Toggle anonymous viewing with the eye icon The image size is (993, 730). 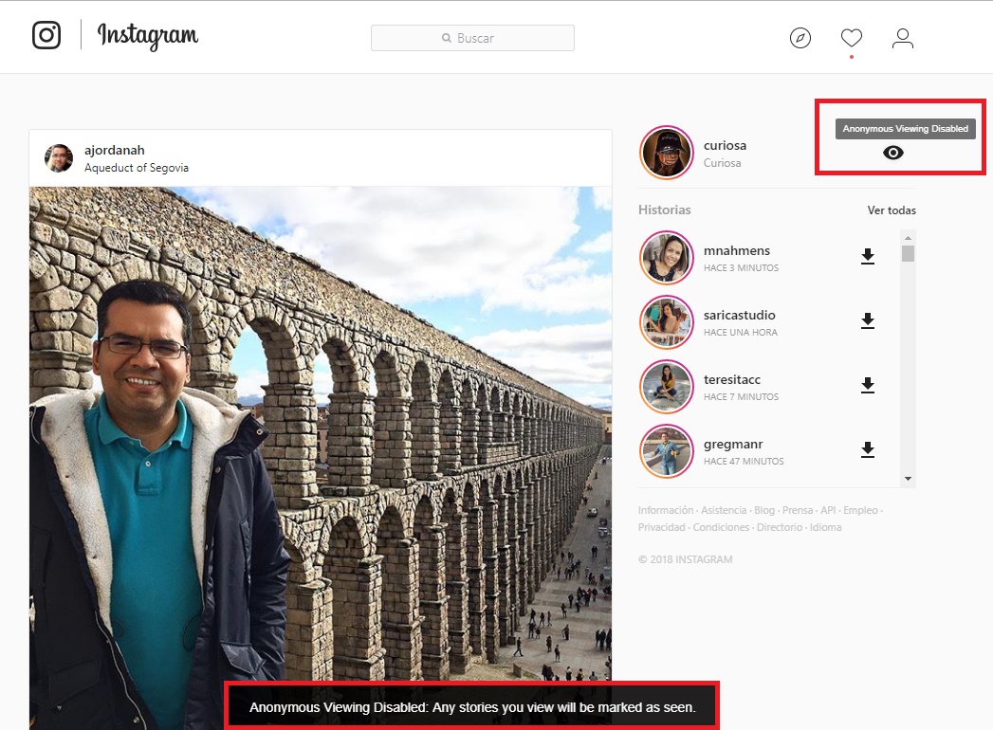(x=892, y=152)
